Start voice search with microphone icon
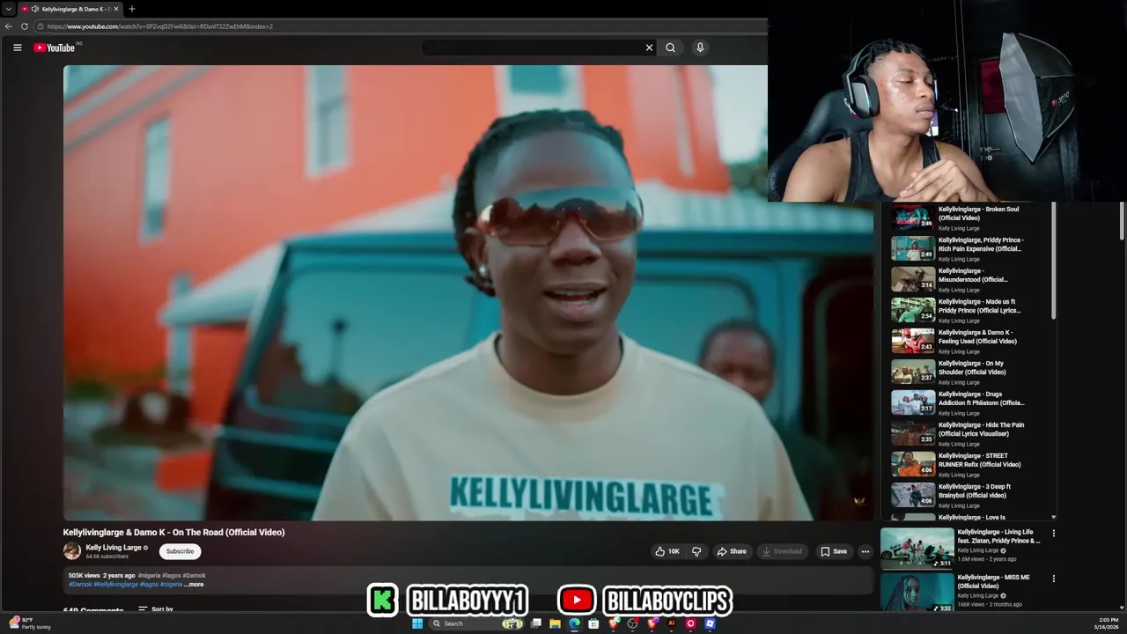 [700, 48]
